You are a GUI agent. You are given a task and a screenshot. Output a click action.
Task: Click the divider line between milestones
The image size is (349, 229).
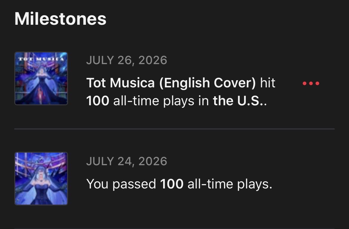174,129
